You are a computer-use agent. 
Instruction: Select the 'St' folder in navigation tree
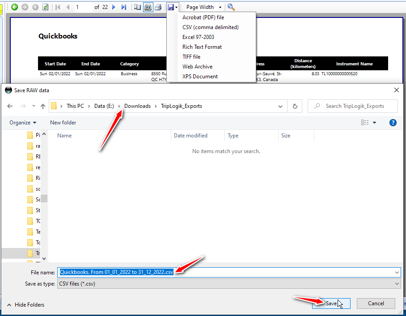(x=34, y=210)
